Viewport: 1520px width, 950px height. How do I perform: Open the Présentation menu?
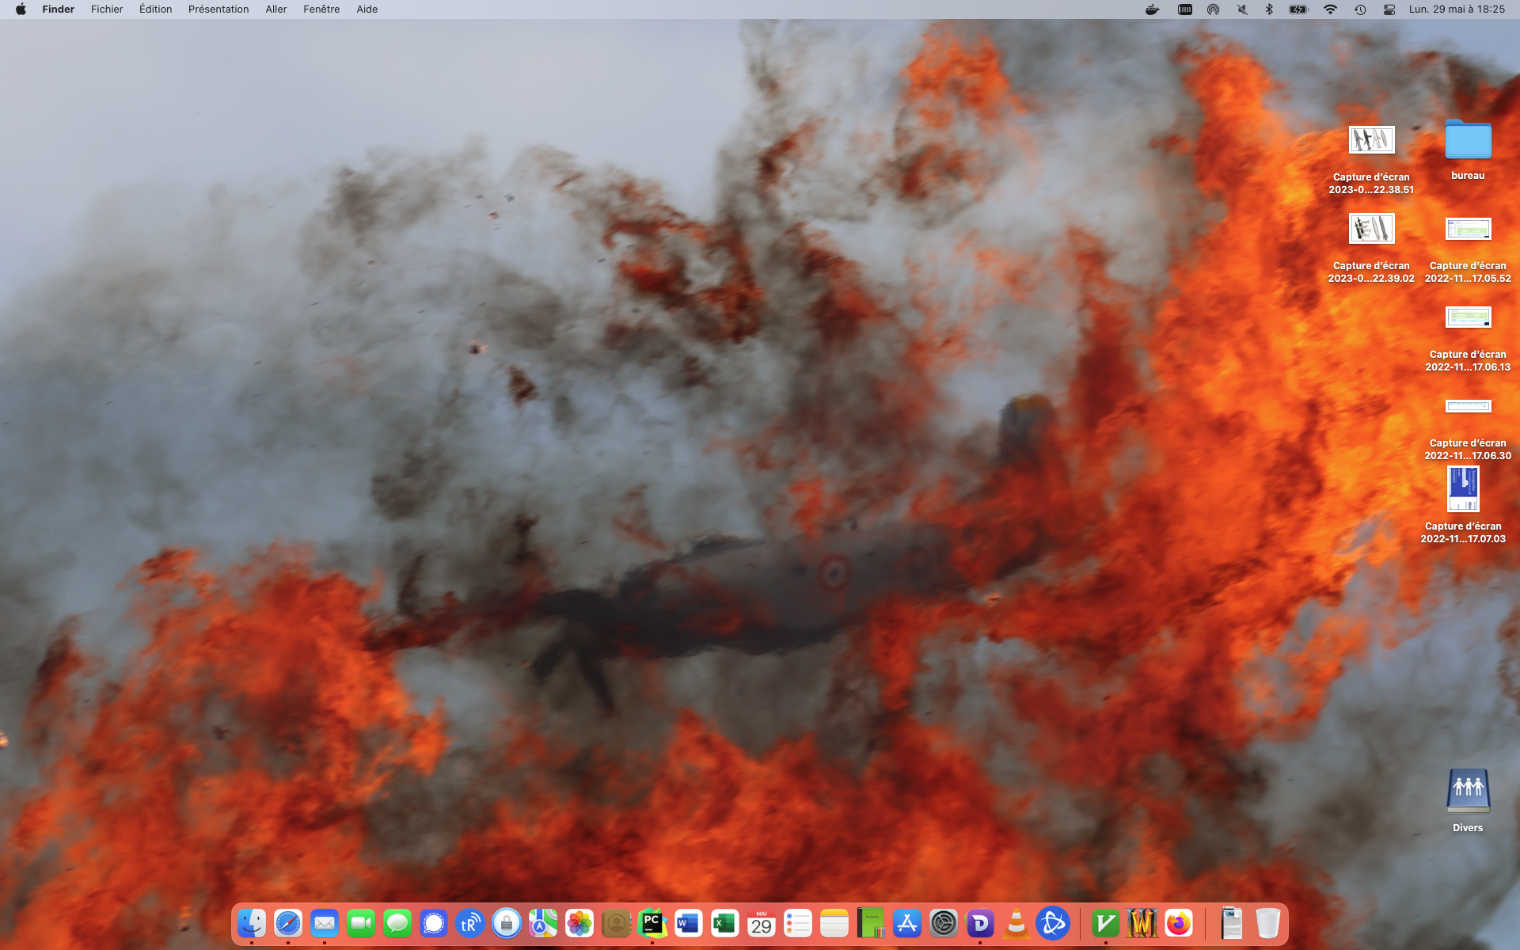[218, 9]
